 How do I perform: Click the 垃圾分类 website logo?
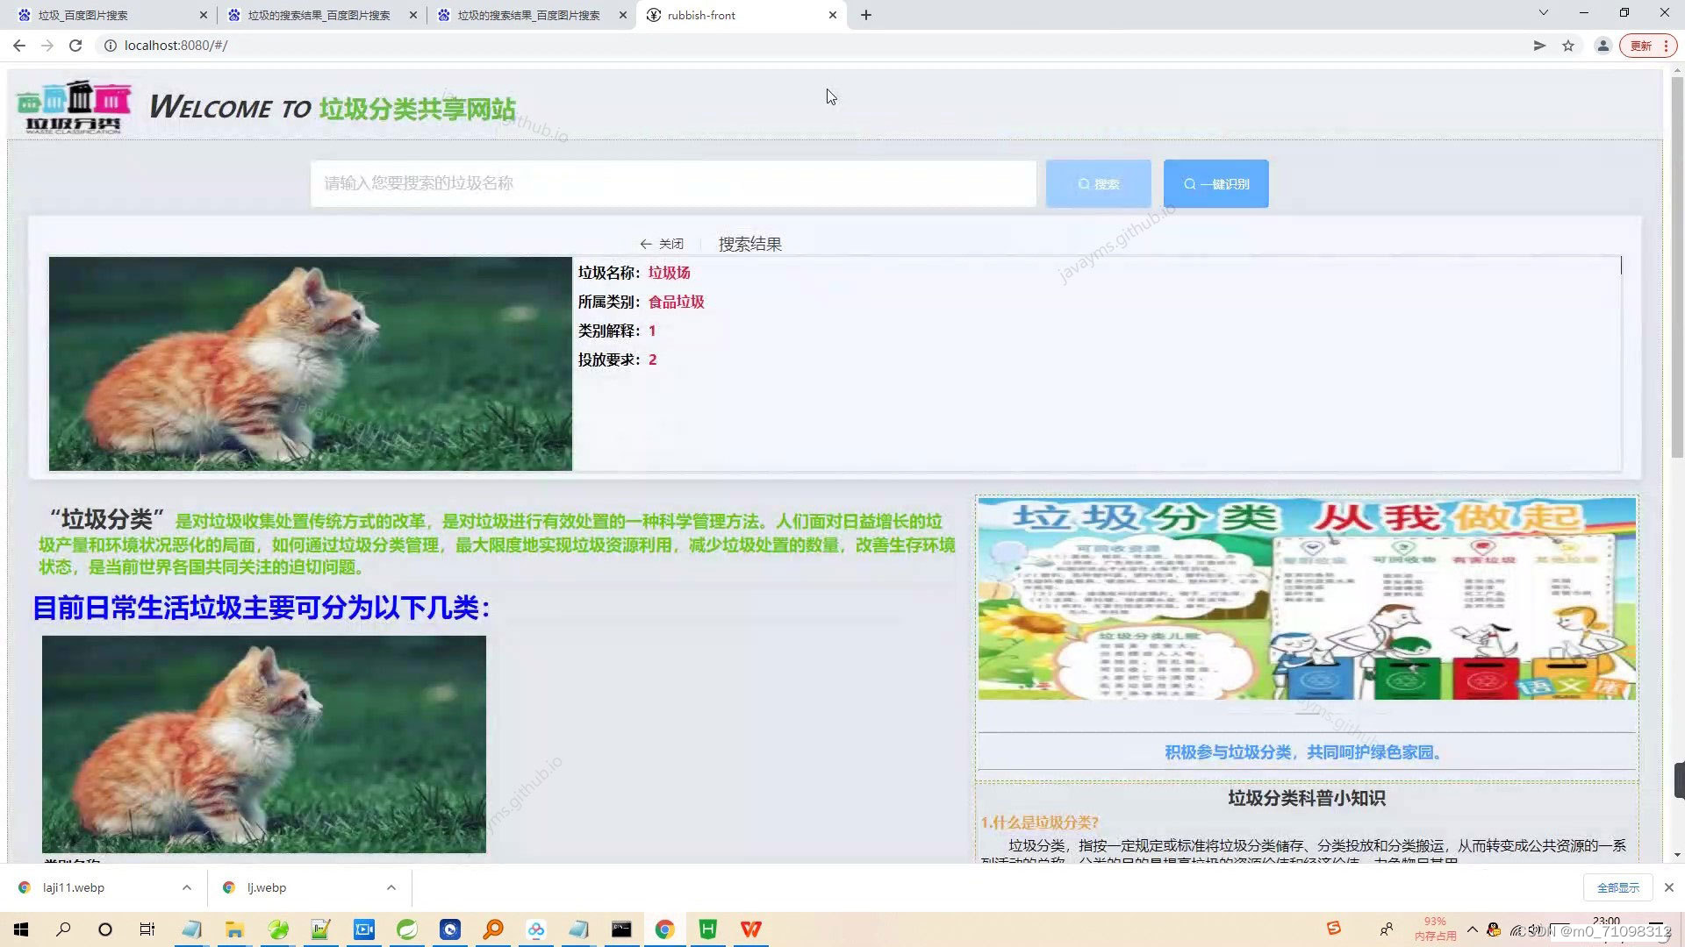tap(75, 107)
